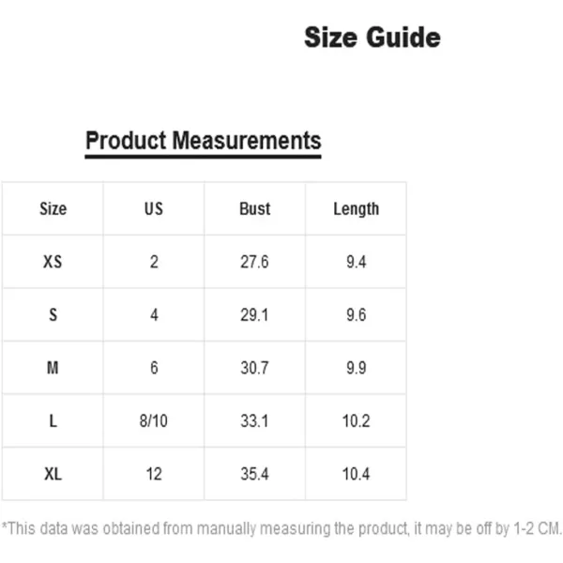
Task: Click the 10.2 length cell
Action: click(356, 420)
